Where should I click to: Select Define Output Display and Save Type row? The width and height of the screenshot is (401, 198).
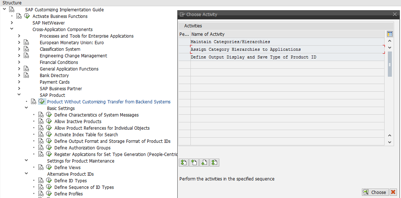point(253,57)
